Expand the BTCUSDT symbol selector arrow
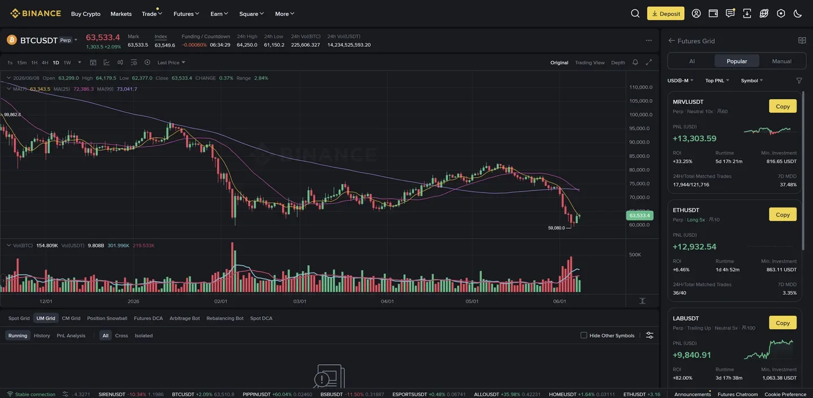Viewport: 813px width, 398px height. click(x=76, y=40)
